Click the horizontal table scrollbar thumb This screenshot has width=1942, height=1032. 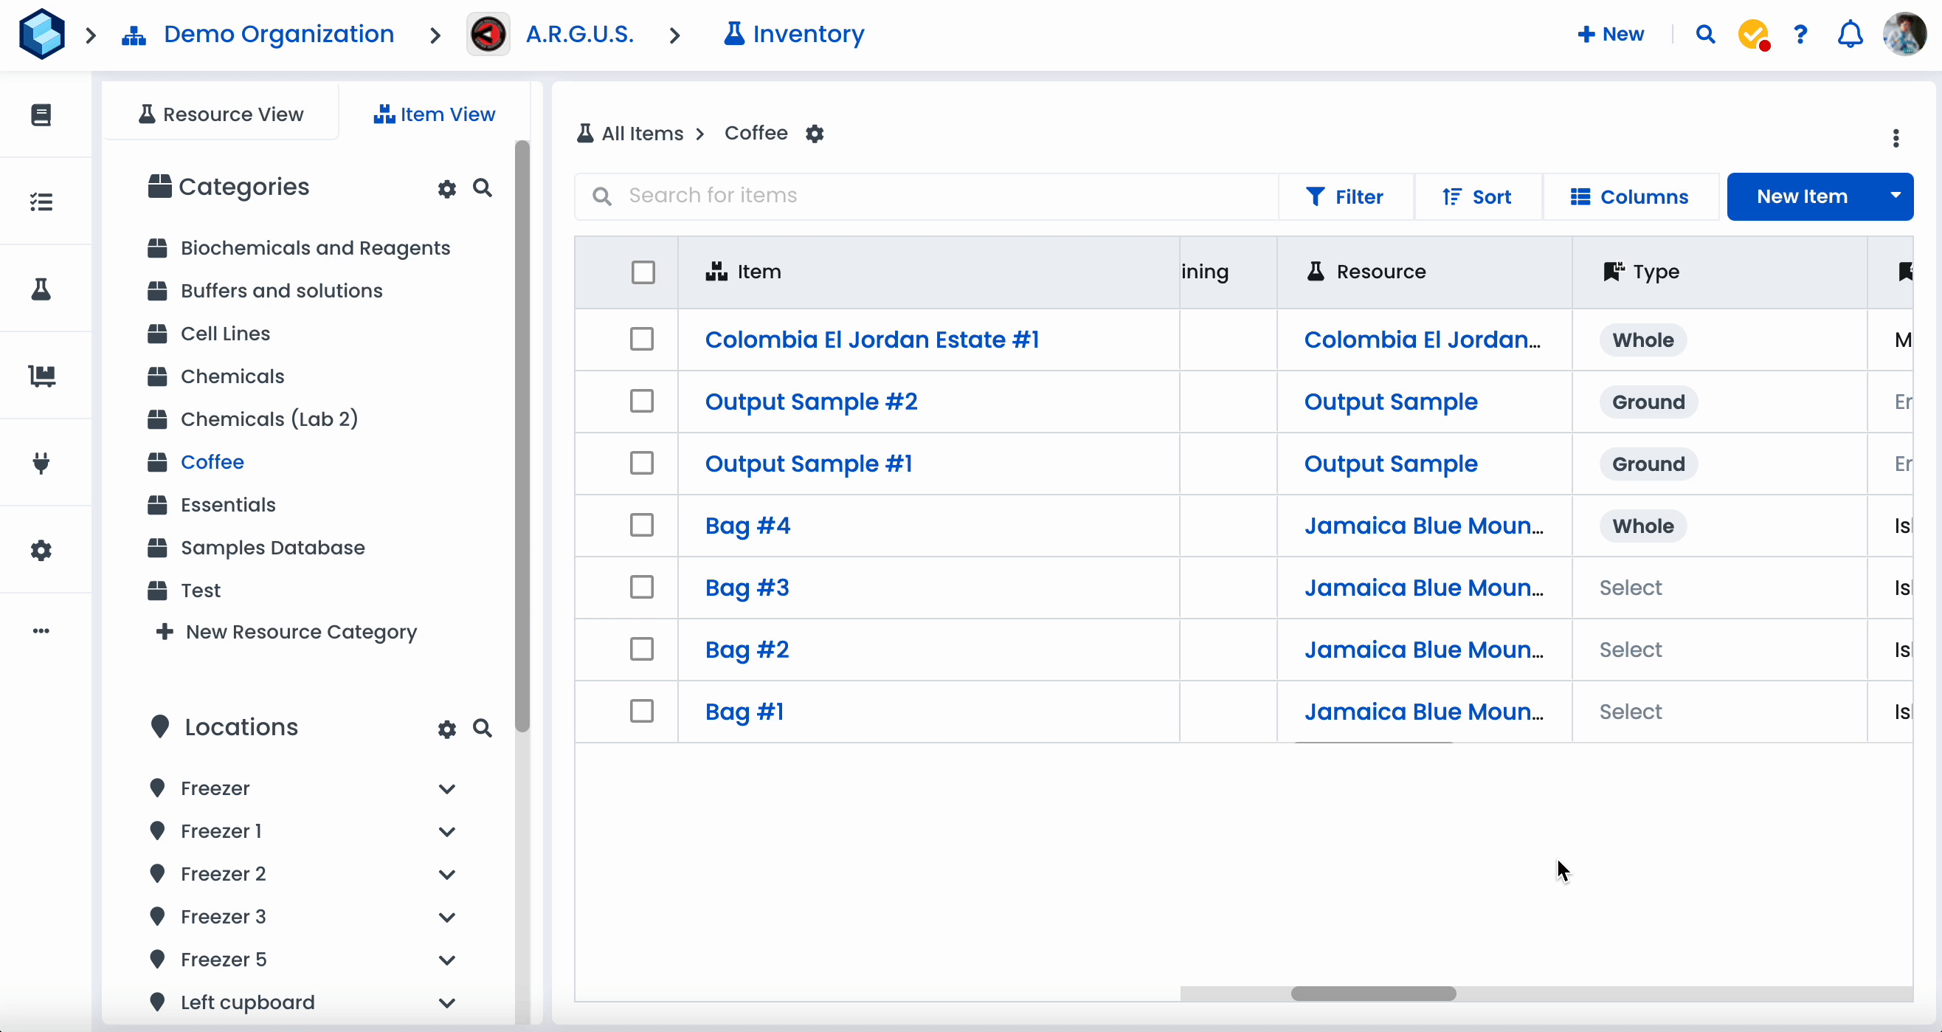click(x=1373, y=994)
